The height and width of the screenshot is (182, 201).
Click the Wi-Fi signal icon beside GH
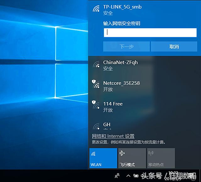[x=96, y=126]
